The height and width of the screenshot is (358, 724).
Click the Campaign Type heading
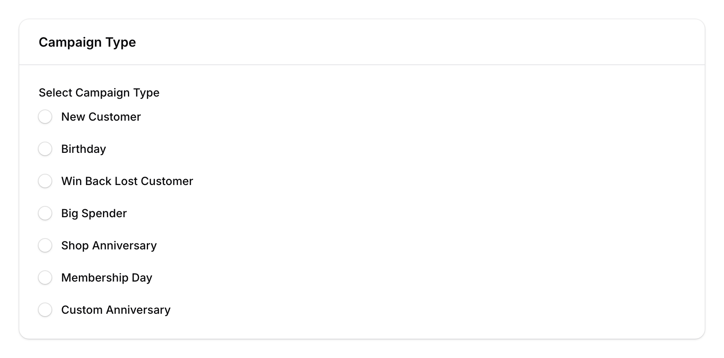(x=87, y=42)
